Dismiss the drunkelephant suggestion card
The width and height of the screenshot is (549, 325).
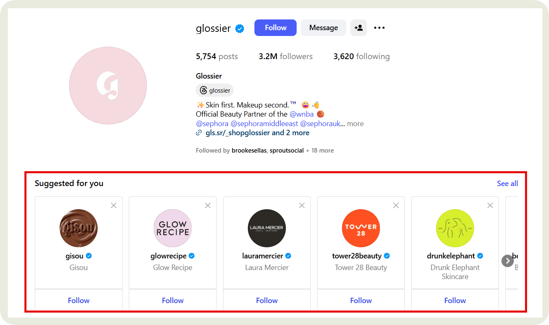pos(490,206)
